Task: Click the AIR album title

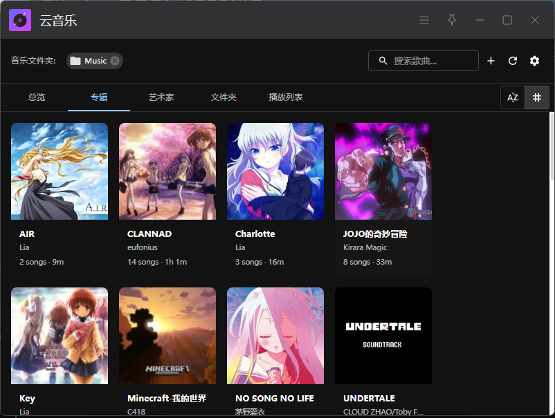Action: click(x=27, y=234)
